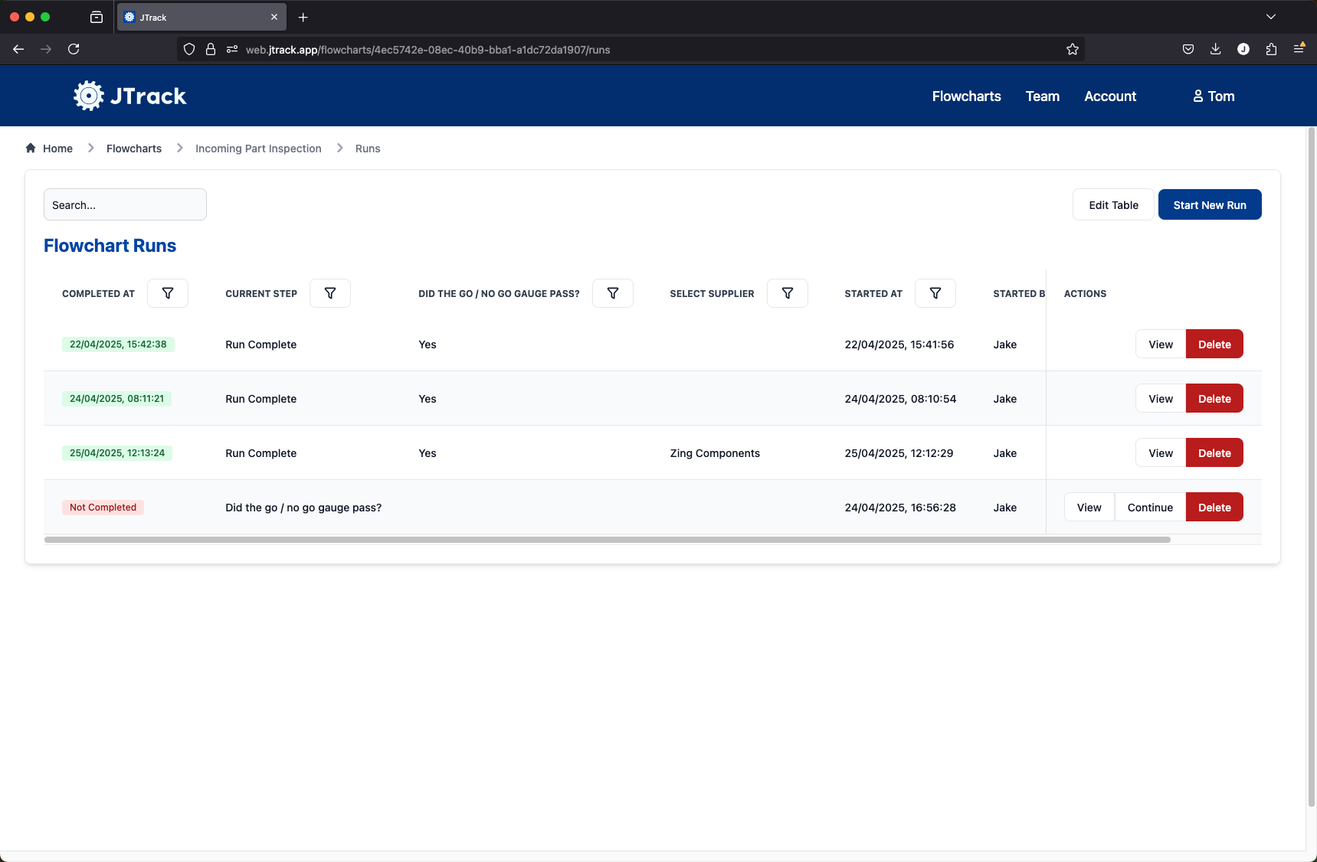Open the browser application menu icon
The height and width of the screenshot is (862, 1317).
point(1299,48)
